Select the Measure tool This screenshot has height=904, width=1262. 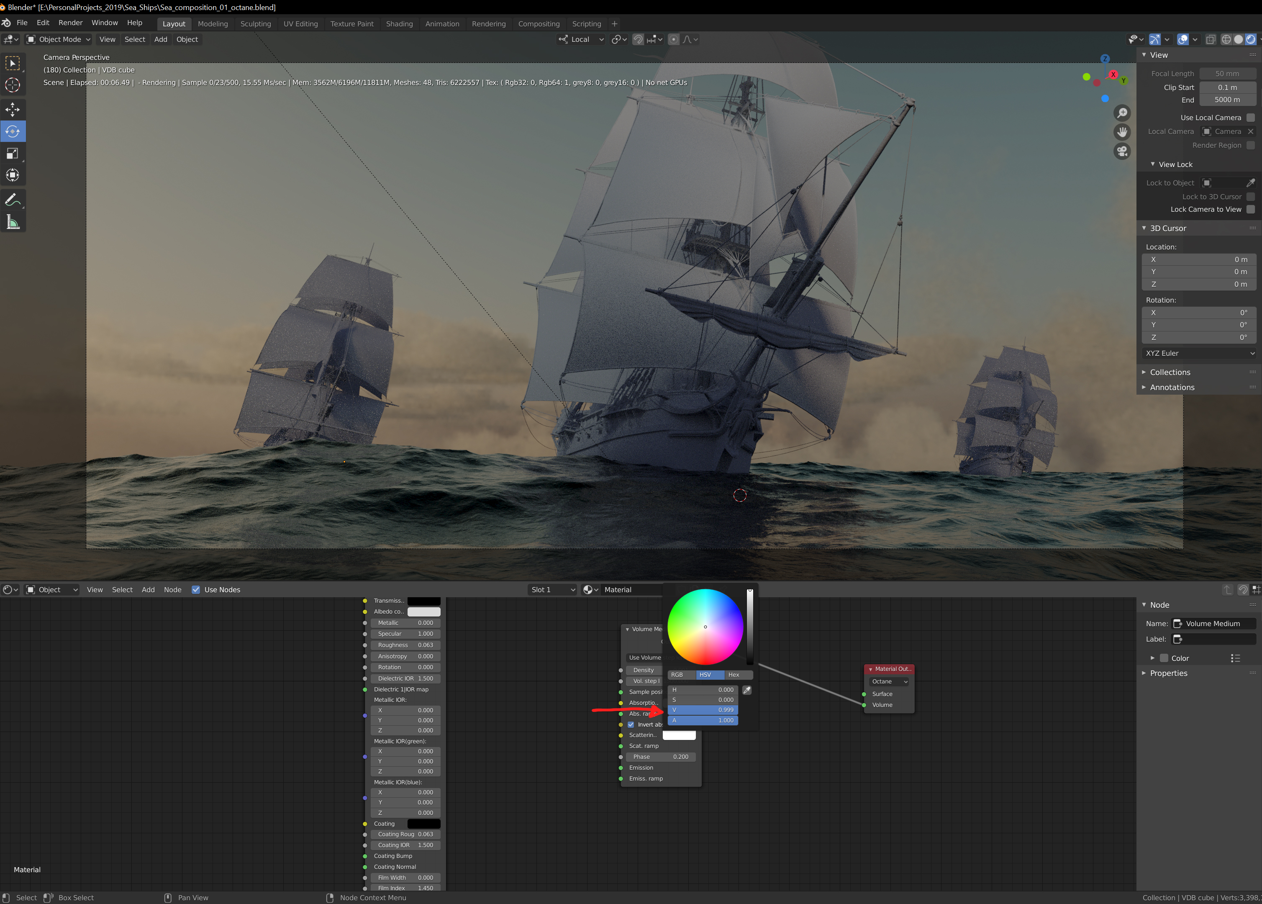pyautogui.click(x=12, y=223)
